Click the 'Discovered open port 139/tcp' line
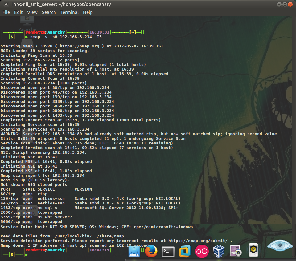This screenshot has height=263, width=296. click(x=56, y=97)
